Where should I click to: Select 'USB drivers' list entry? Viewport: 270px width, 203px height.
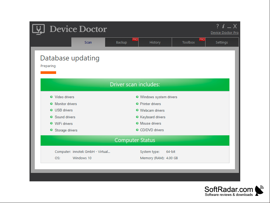pos(64,110)
